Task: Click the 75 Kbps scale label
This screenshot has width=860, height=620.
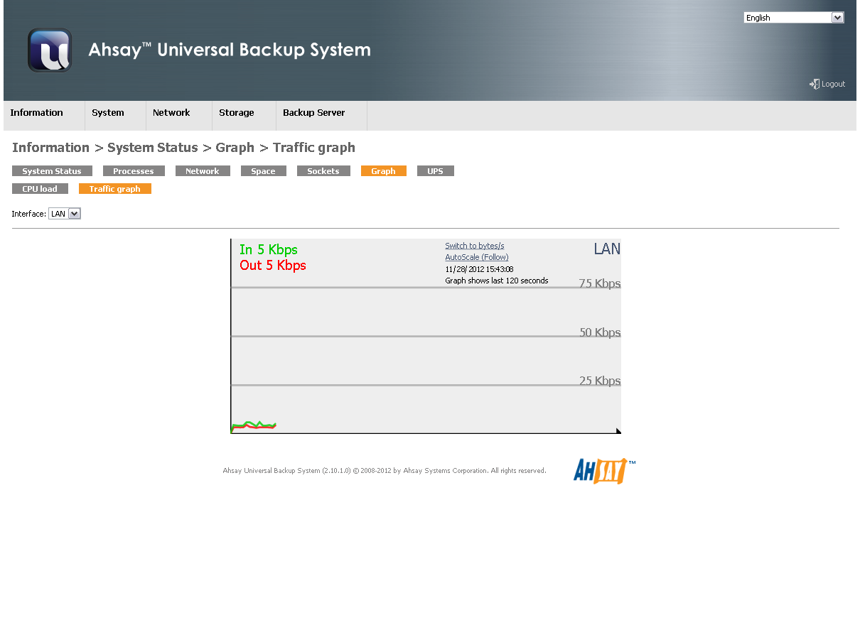Action: [x=600, y=283]
